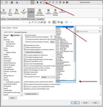Toggle Auto-show PropertyManager checkbox

[25, 64]
